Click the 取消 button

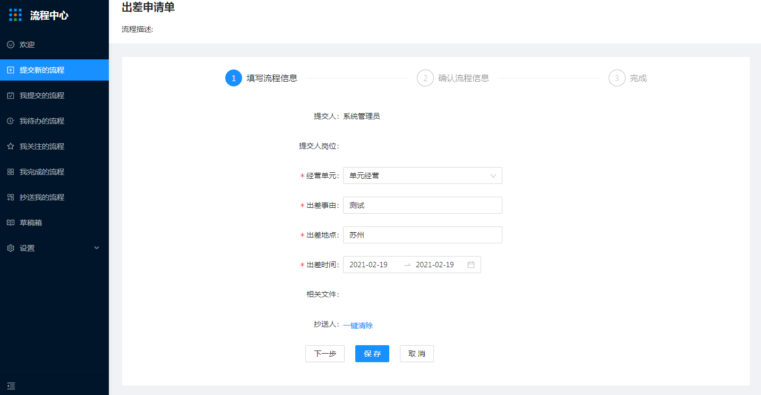(x=417, y=354)
